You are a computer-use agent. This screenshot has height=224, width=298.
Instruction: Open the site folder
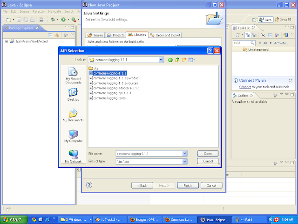94,68
